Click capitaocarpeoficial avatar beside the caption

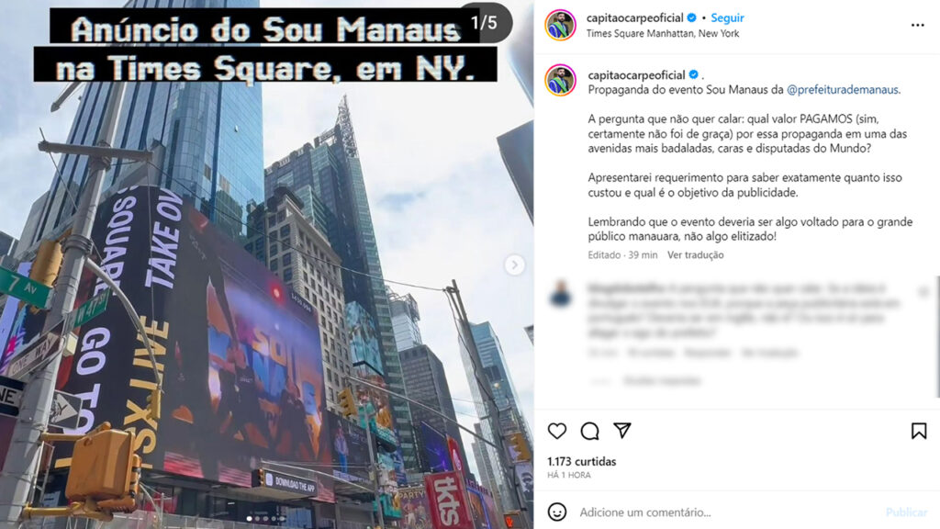click(x=561, y=81)
